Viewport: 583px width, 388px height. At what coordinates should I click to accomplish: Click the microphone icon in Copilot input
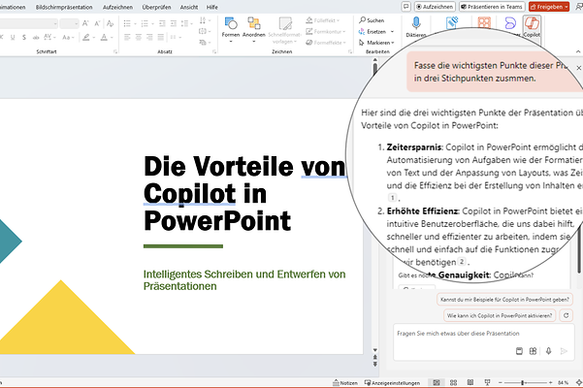point(548,351)
